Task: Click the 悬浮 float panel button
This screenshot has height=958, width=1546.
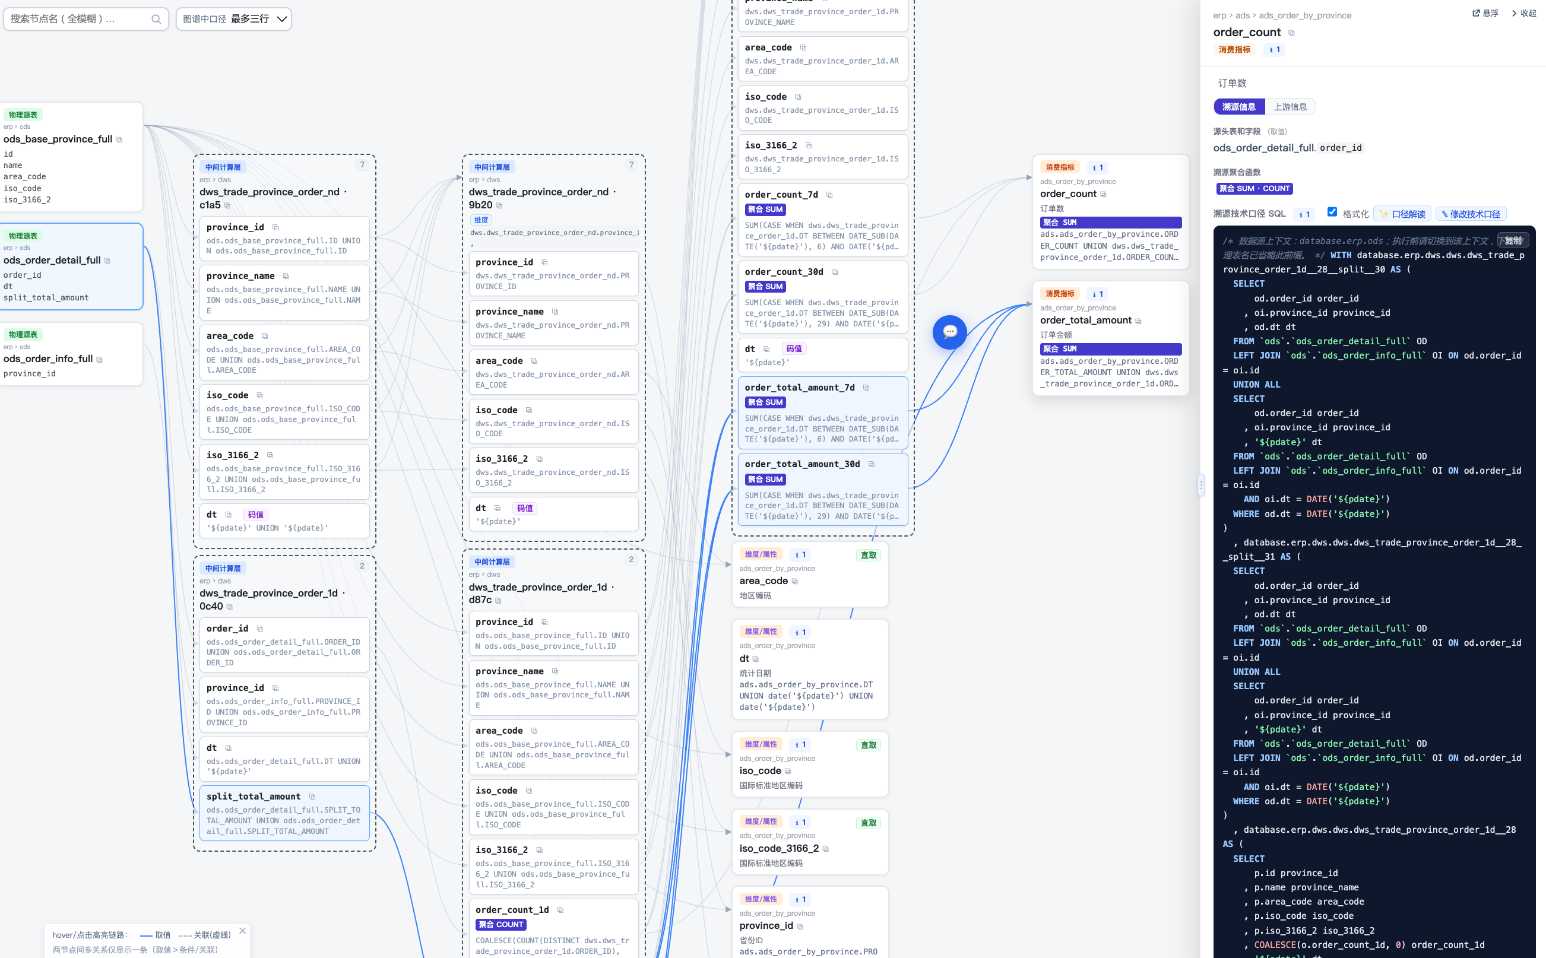Action: click(x=1485, y=13)
